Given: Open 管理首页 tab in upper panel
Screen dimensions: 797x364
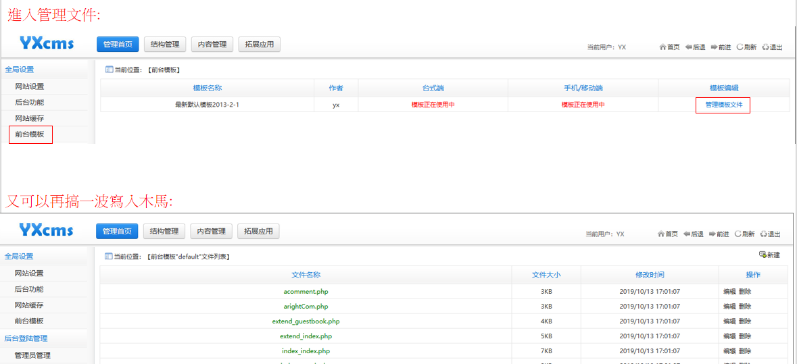Looking at the screenshot, I should pyautogui.click(x=118, y=44).
